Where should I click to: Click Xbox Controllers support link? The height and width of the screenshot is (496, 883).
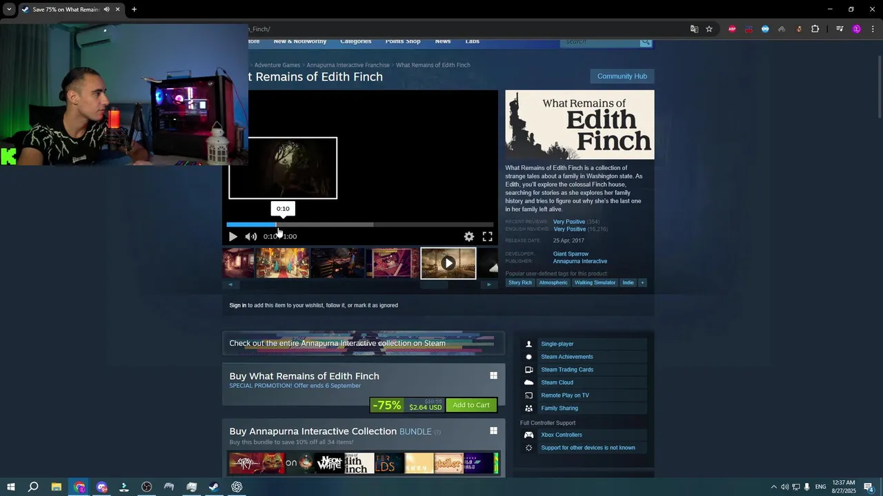[562, 435]
